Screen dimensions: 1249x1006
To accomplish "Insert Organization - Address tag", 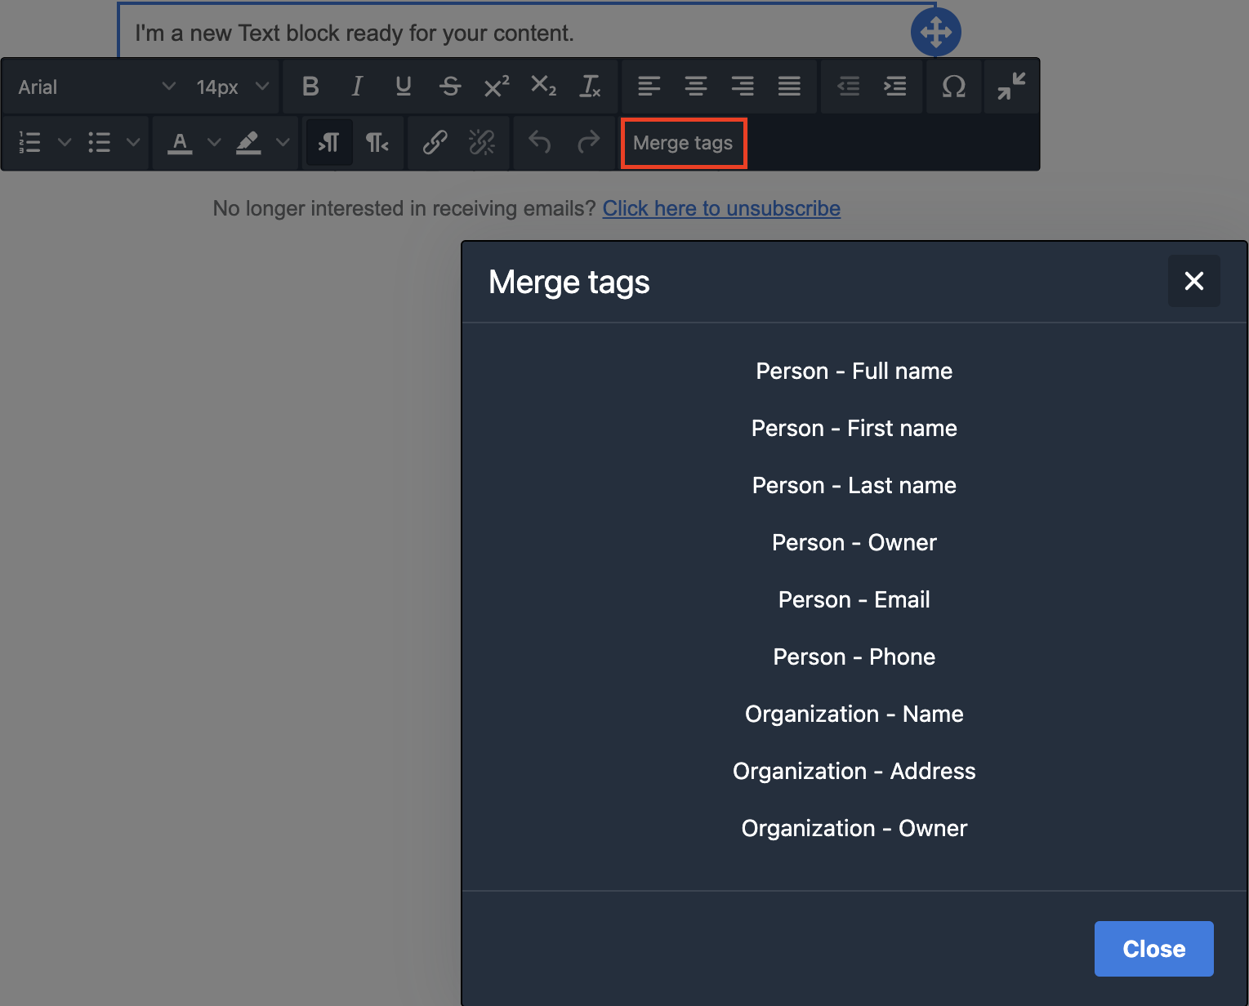I will (x=854, y=772).
